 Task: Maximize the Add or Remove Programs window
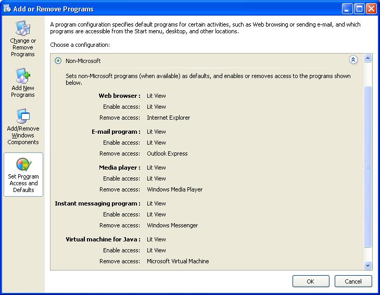[359, 9]
